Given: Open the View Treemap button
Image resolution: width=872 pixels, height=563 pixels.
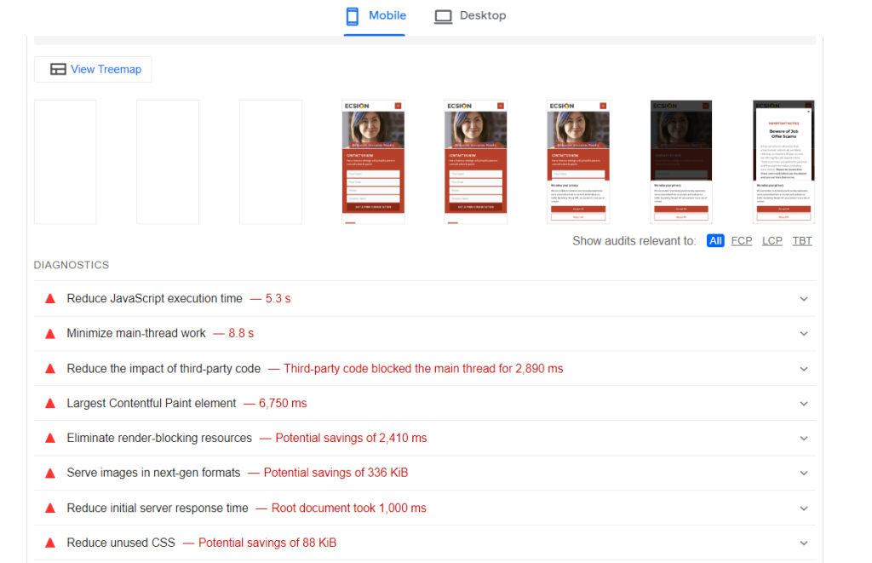Looking at the screenshot, I should point(94,69).
